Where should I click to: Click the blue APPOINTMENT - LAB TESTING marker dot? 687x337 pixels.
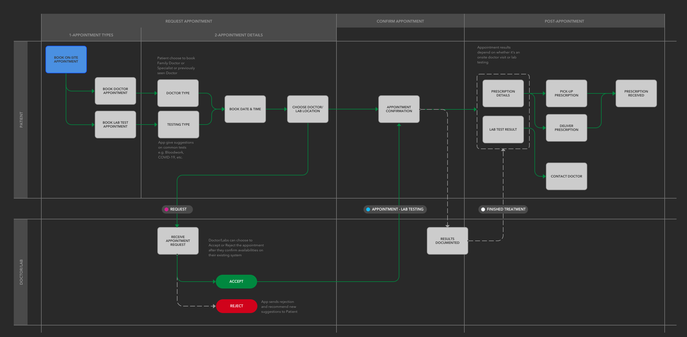pyautogui.click(x=368, y=209)
